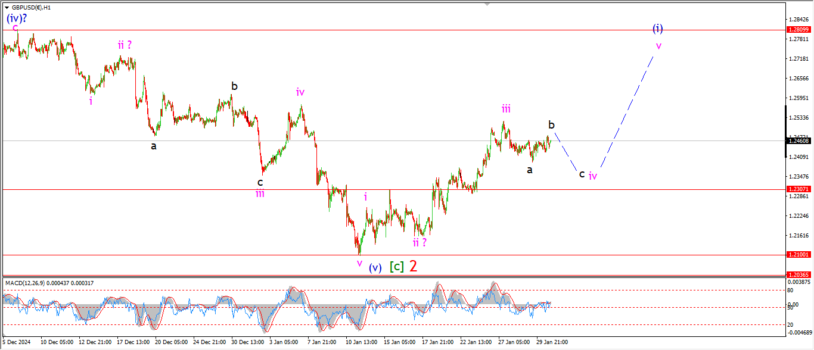Image resolution: width=814 pixels, height=350 pixels.
Task: Click the 1.22861 price scale value
Action: pos(799,196)
